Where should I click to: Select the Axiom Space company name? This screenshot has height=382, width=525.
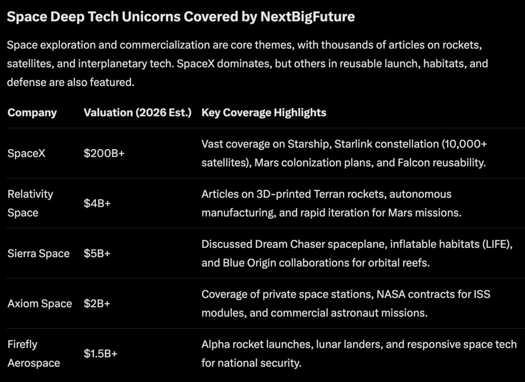point(39,304)
